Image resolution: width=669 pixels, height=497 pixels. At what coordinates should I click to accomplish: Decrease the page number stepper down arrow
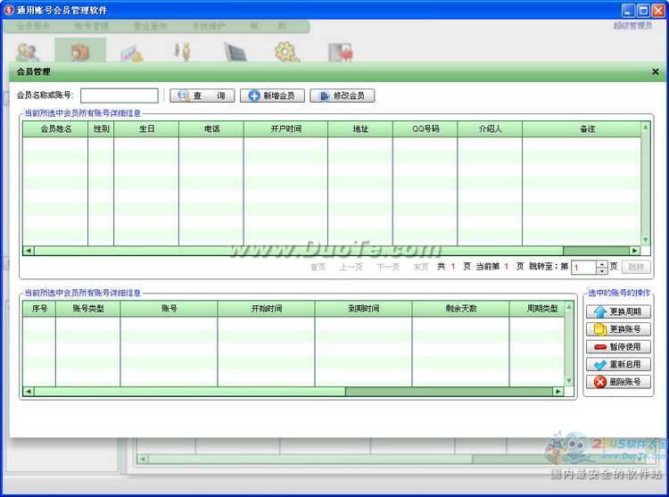[601, 270]
